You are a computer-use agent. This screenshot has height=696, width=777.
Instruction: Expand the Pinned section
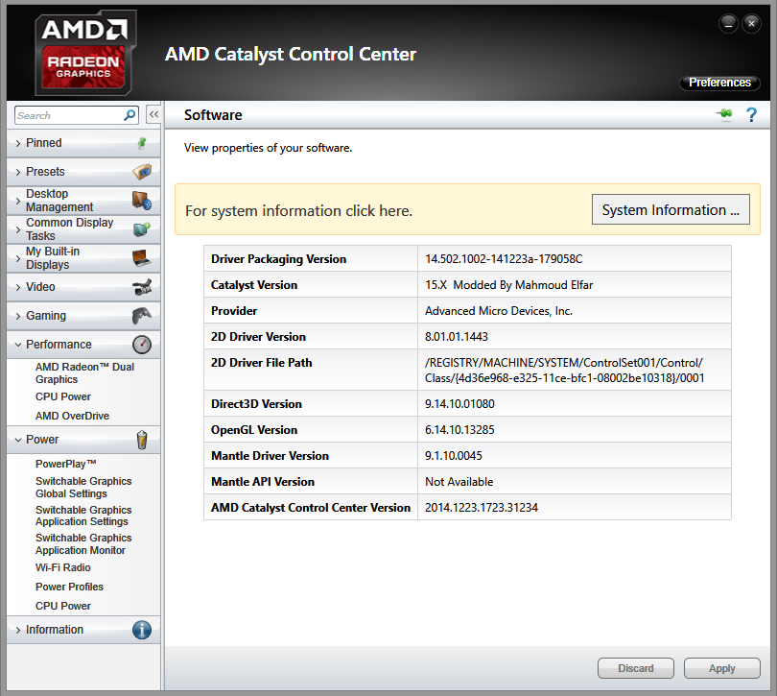pos(83,143)
